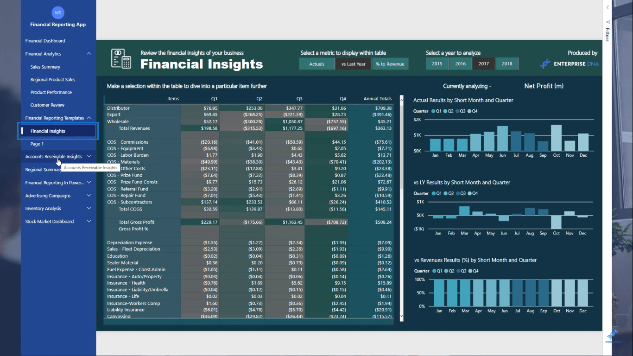This screenshot has height=356, width=633.
Task: Expand the Accounts Receivable Insights section
Action: coord(89,157)
